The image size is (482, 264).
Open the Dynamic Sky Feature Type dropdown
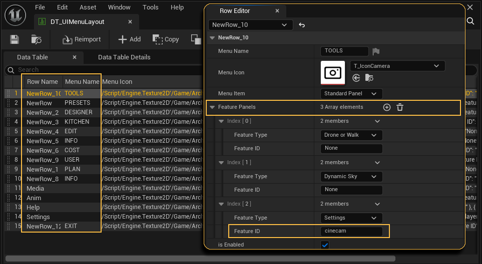click(351, 176)
